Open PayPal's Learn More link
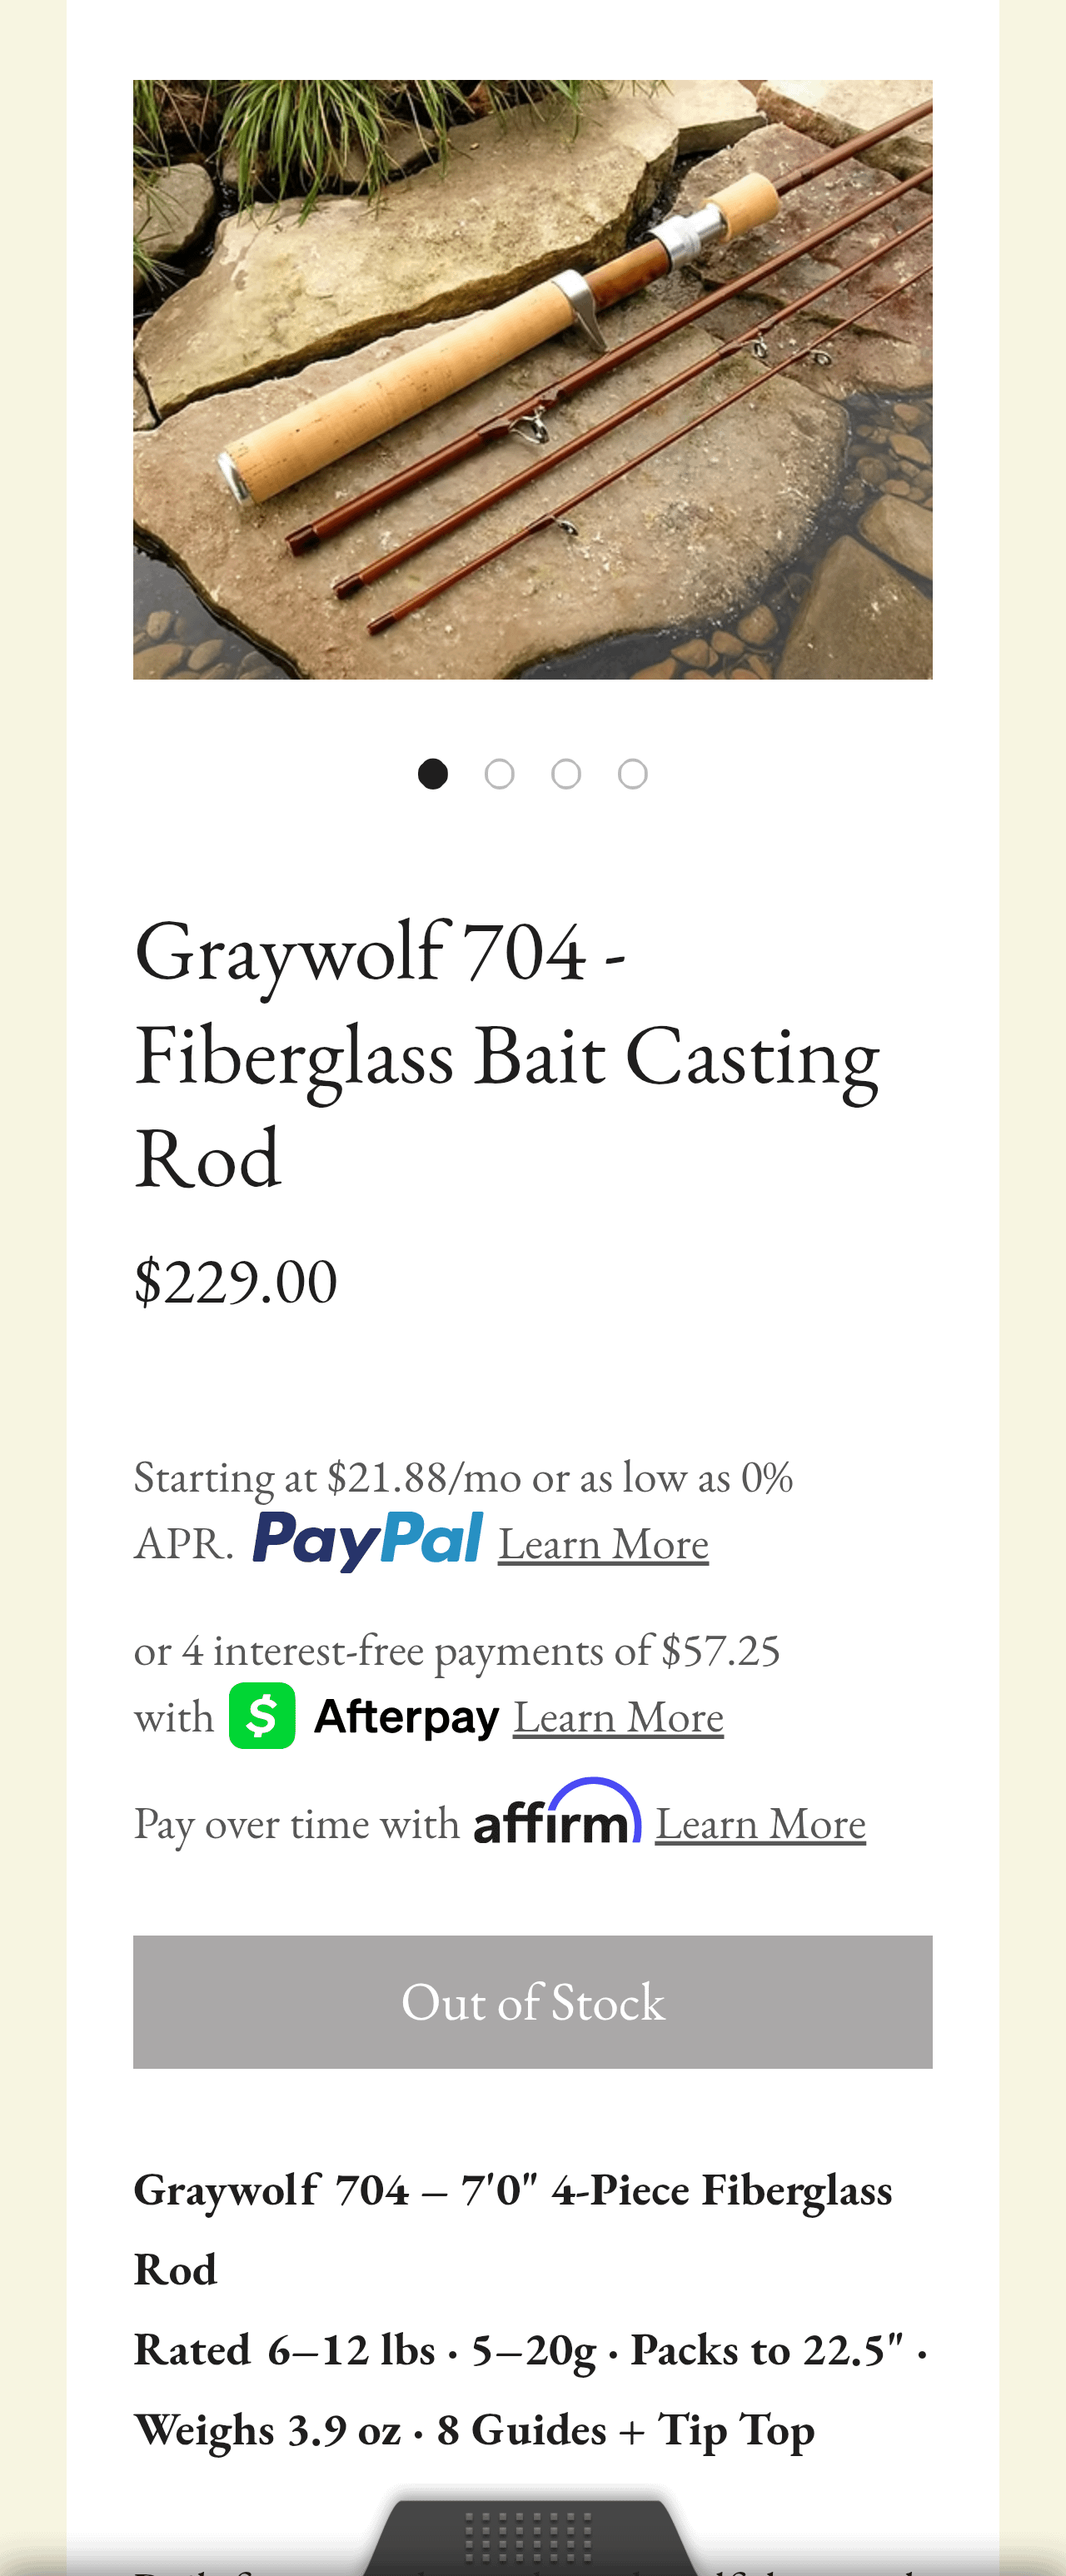This screenshot has height=2576, width=1066. (x=603, y=1544)
